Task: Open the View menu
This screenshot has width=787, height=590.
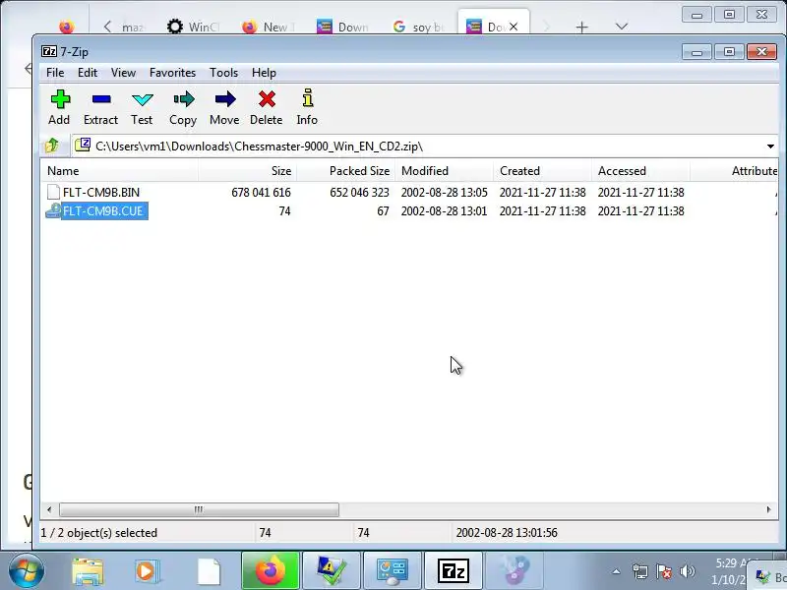Action: coord(124,73)
